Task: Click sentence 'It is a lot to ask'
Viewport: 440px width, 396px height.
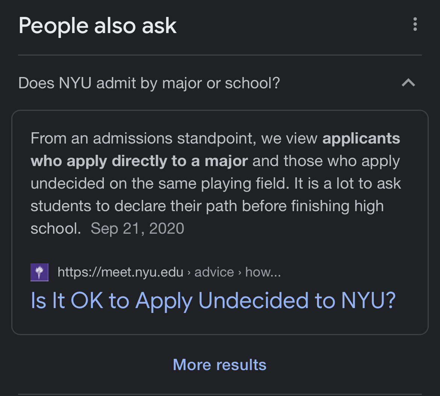Action: pyautogui.click(x=347, y=184)
